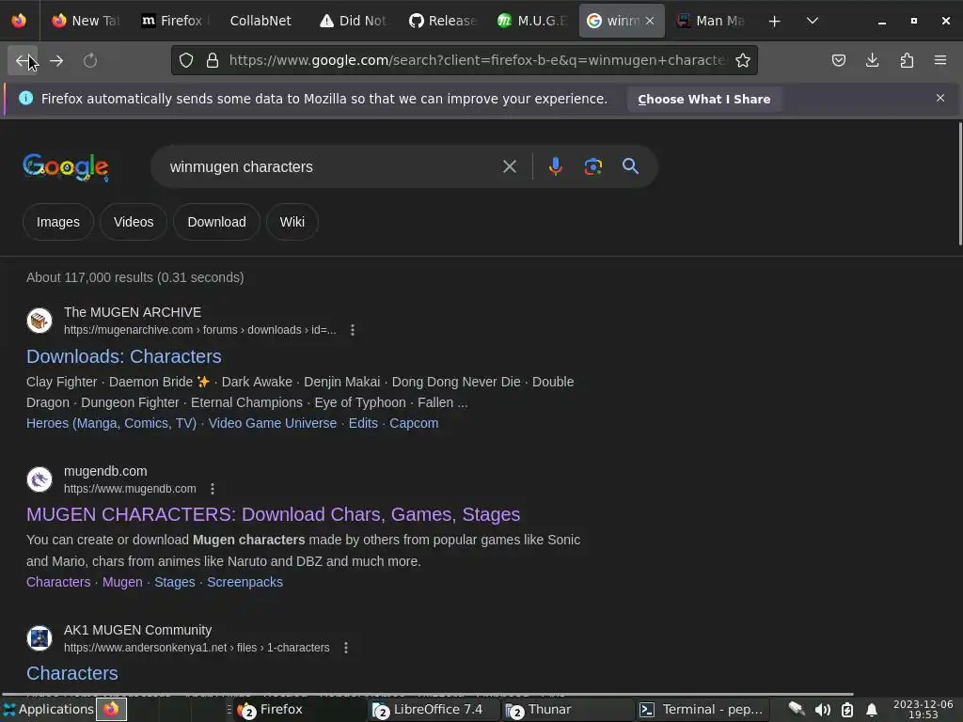The height and width of the screenshot is (722, 963).
Task: Start voice search with the microphone icon
Action: (x=555, y=166)
